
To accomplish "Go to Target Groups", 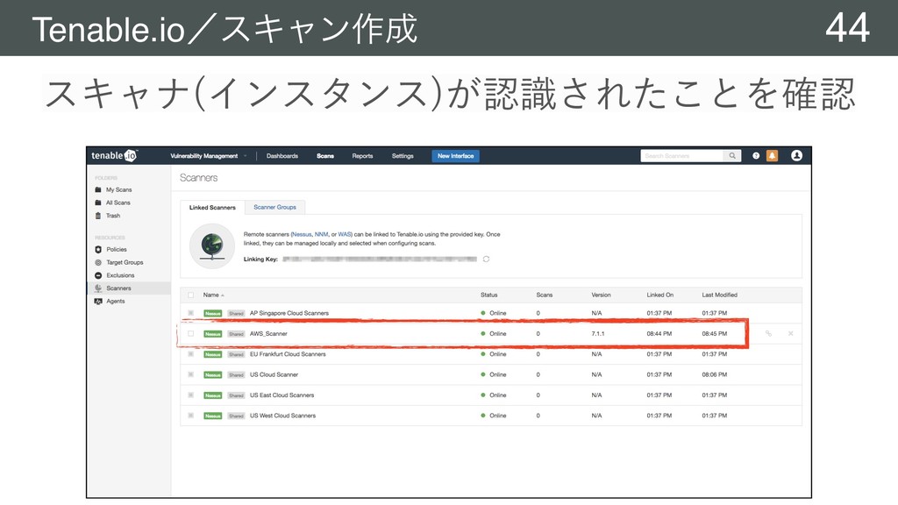I will [x=125, y=262].
